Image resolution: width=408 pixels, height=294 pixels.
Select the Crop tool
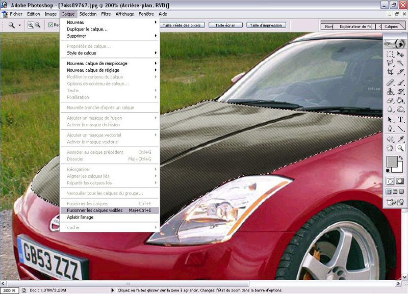tap(390, 71)
